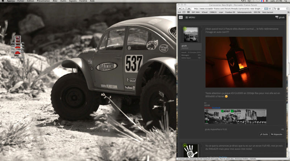This screenshot has width=290, height=161.
Task: Select the topmost DSC JPG desktop file icon
Action: pos(18,38)
